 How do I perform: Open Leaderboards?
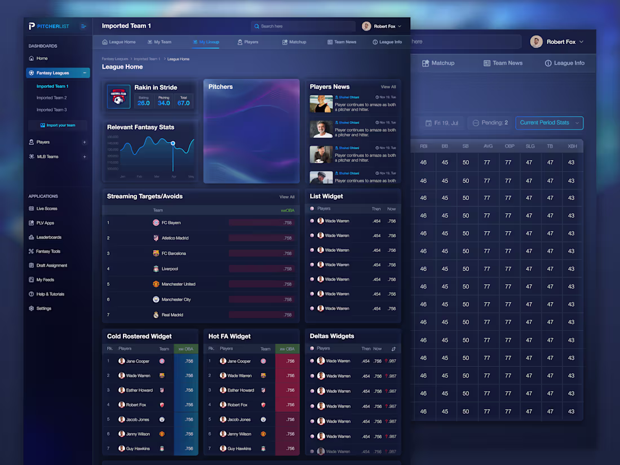coord(45,237)
